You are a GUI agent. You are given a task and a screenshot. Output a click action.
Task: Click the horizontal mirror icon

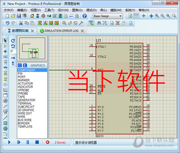click(13, 58)
